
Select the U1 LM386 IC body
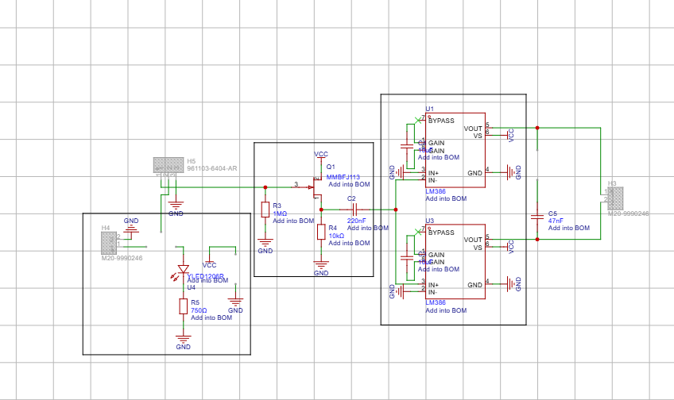455,150
